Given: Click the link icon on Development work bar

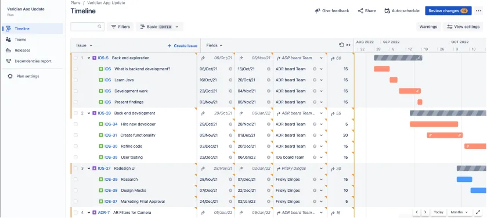Looking at the screenshot, I should click(x=418, y=91).
